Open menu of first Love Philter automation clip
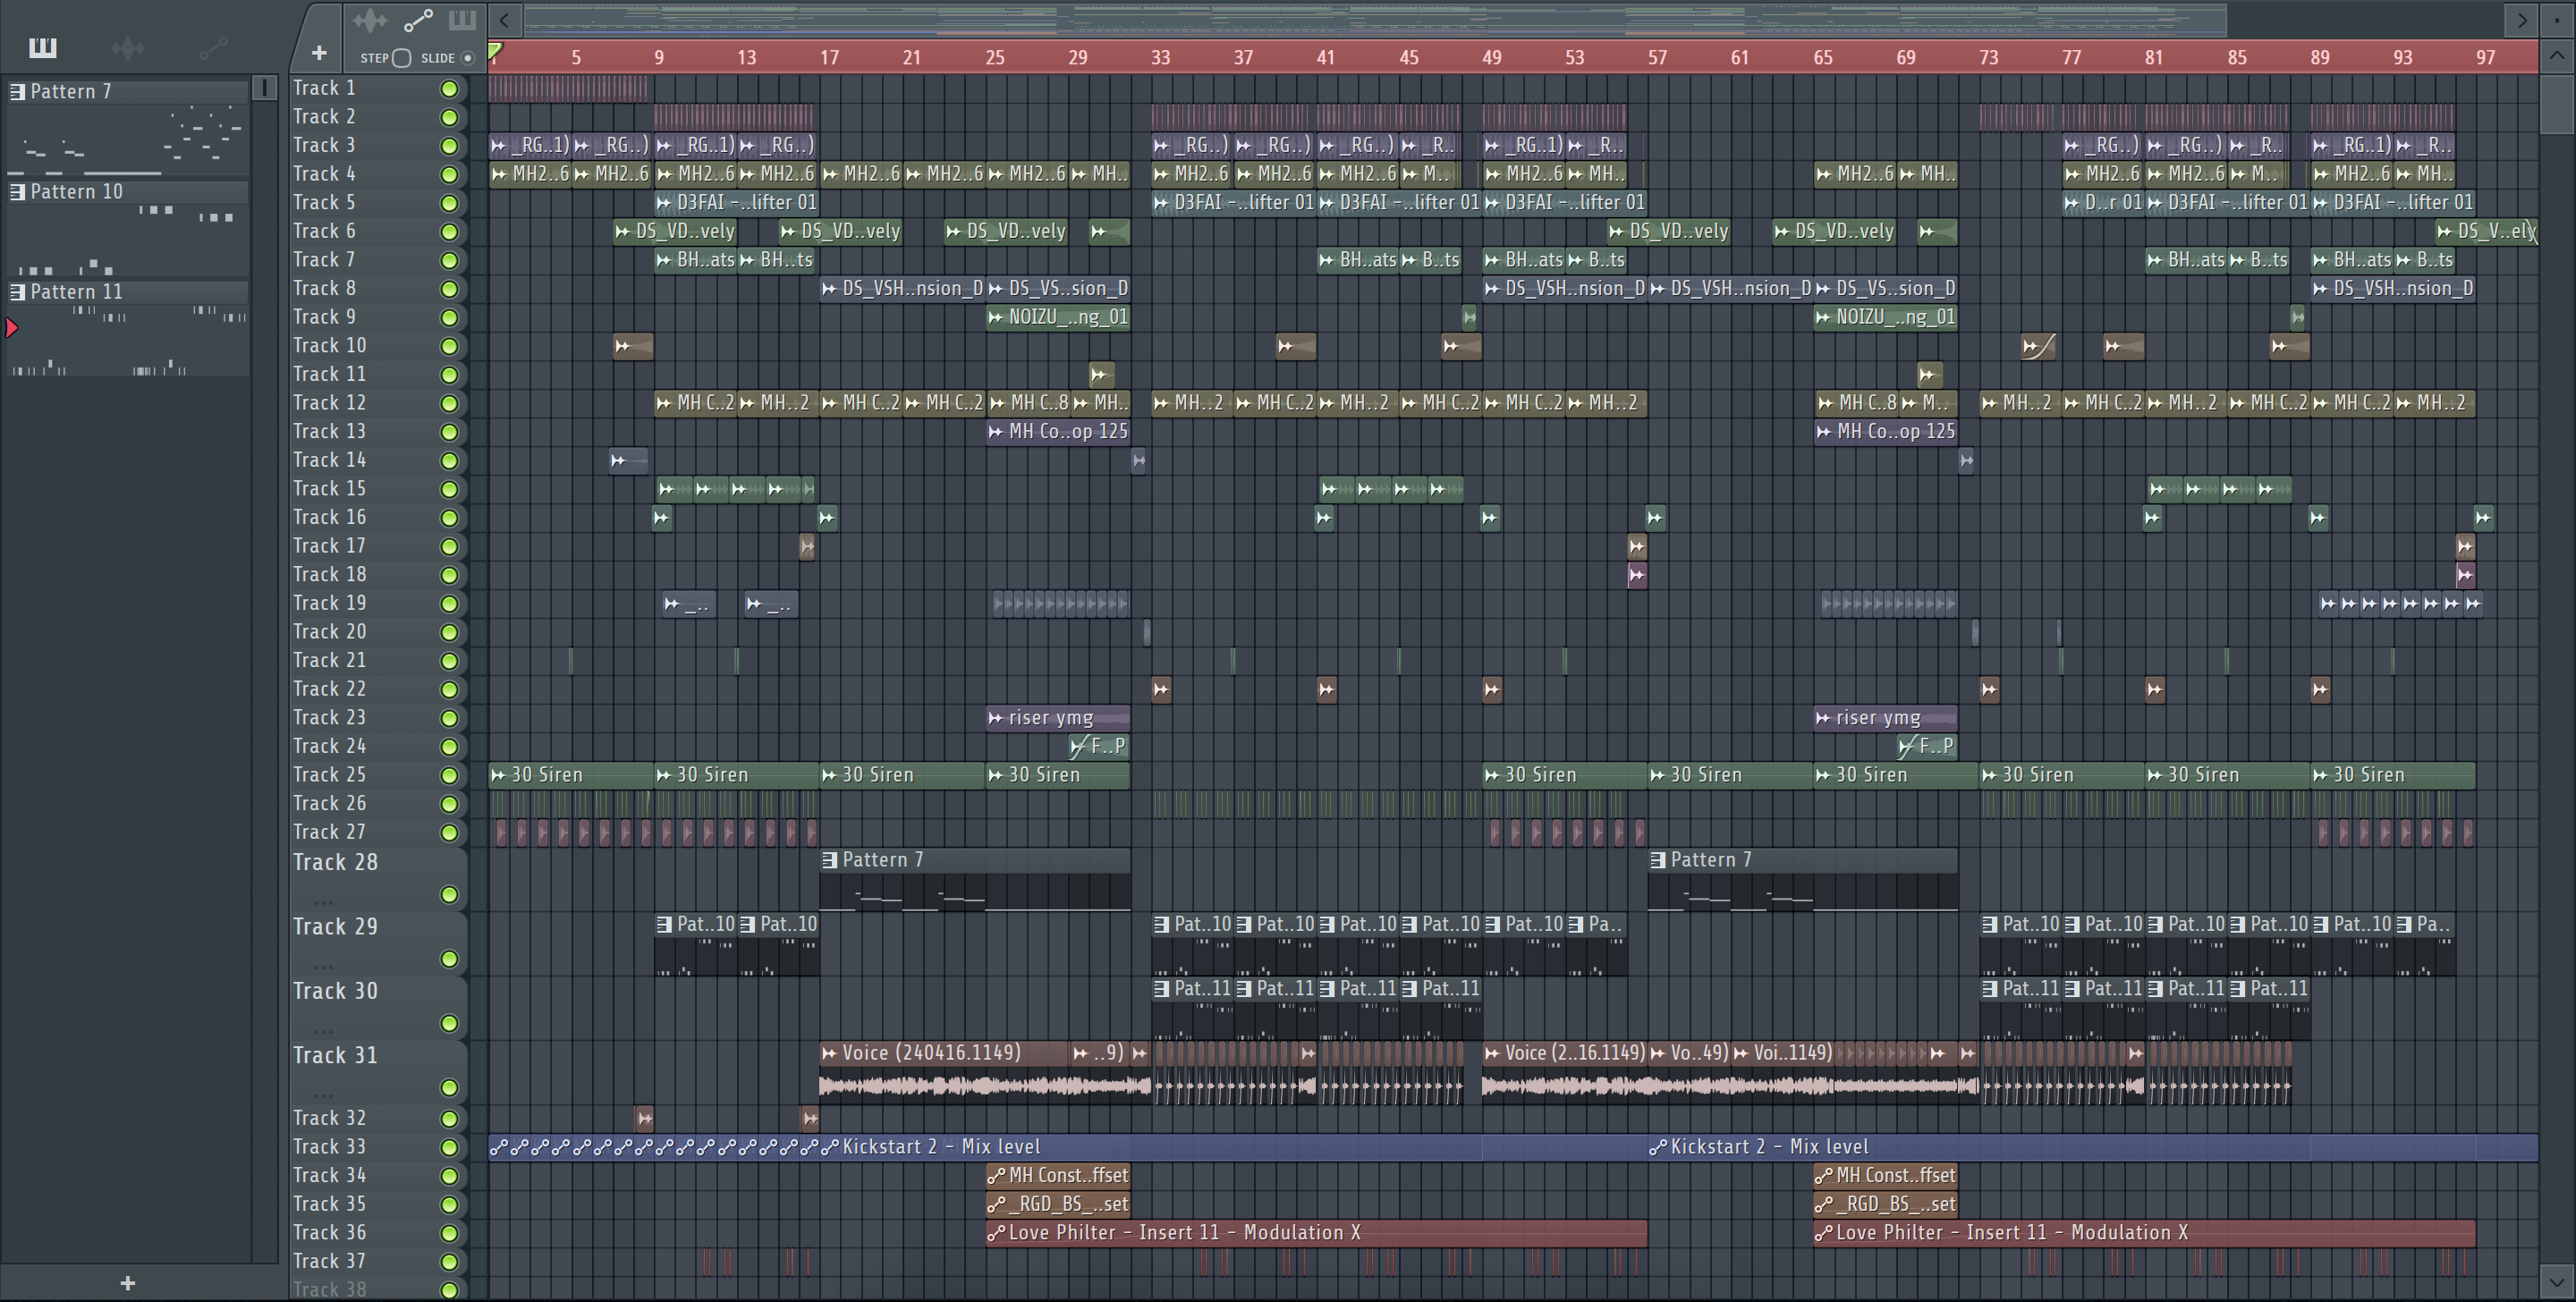This screenshot has width=2576, height=1302. click(x=996, y=1234)
